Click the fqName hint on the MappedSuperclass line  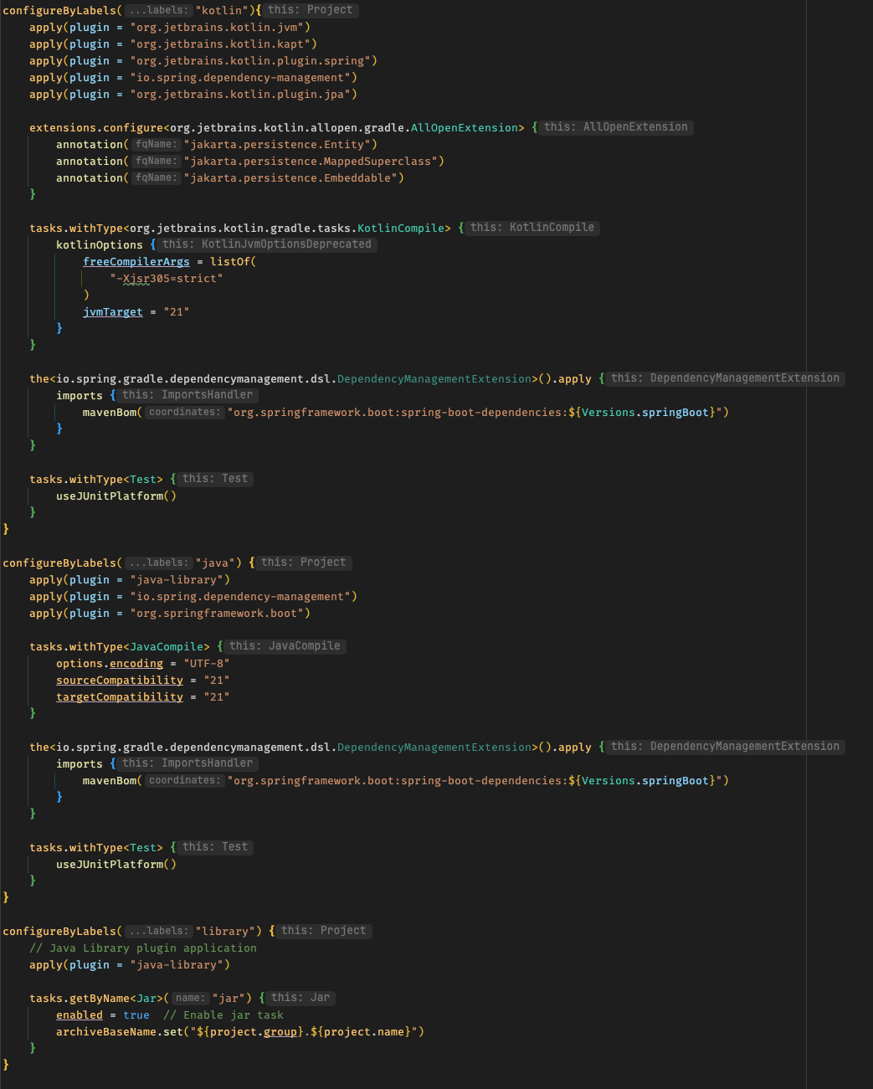(157, 161)
